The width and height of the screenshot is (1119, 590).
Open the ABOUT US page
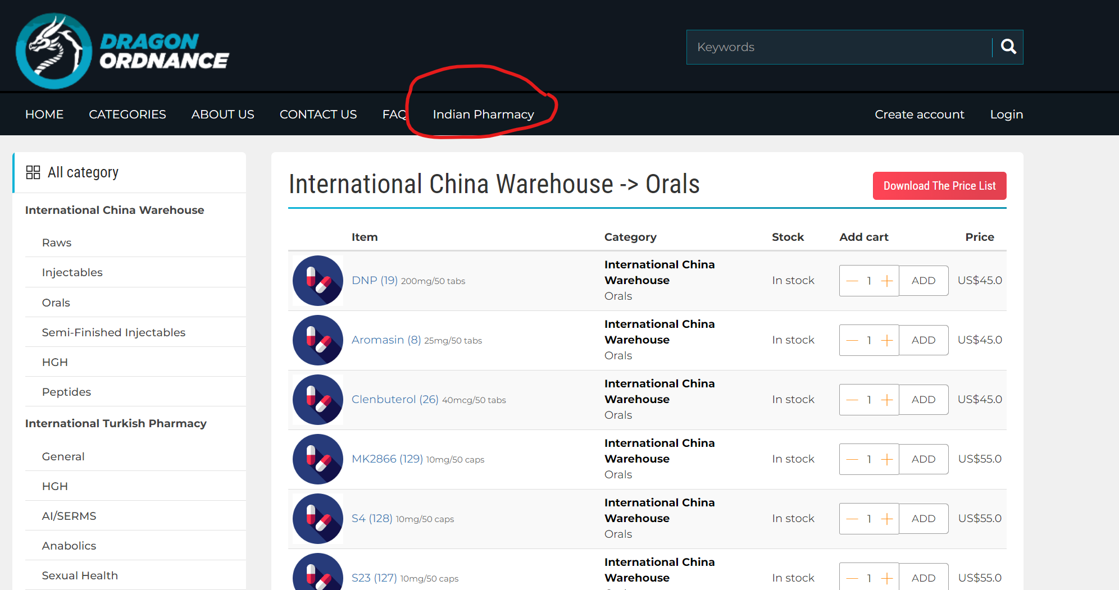(223, 115)
